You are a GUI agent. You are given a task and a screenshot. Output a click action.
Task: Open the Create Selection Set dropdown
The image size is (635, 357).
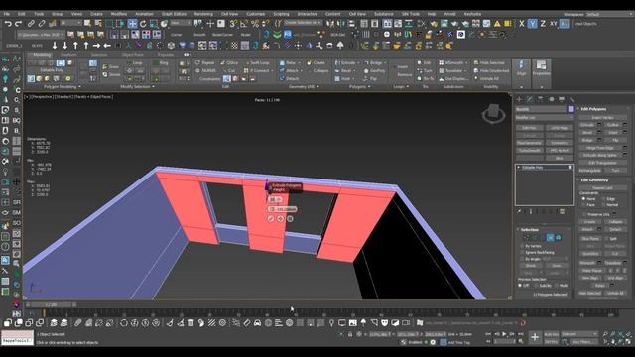tap(303, 23)
